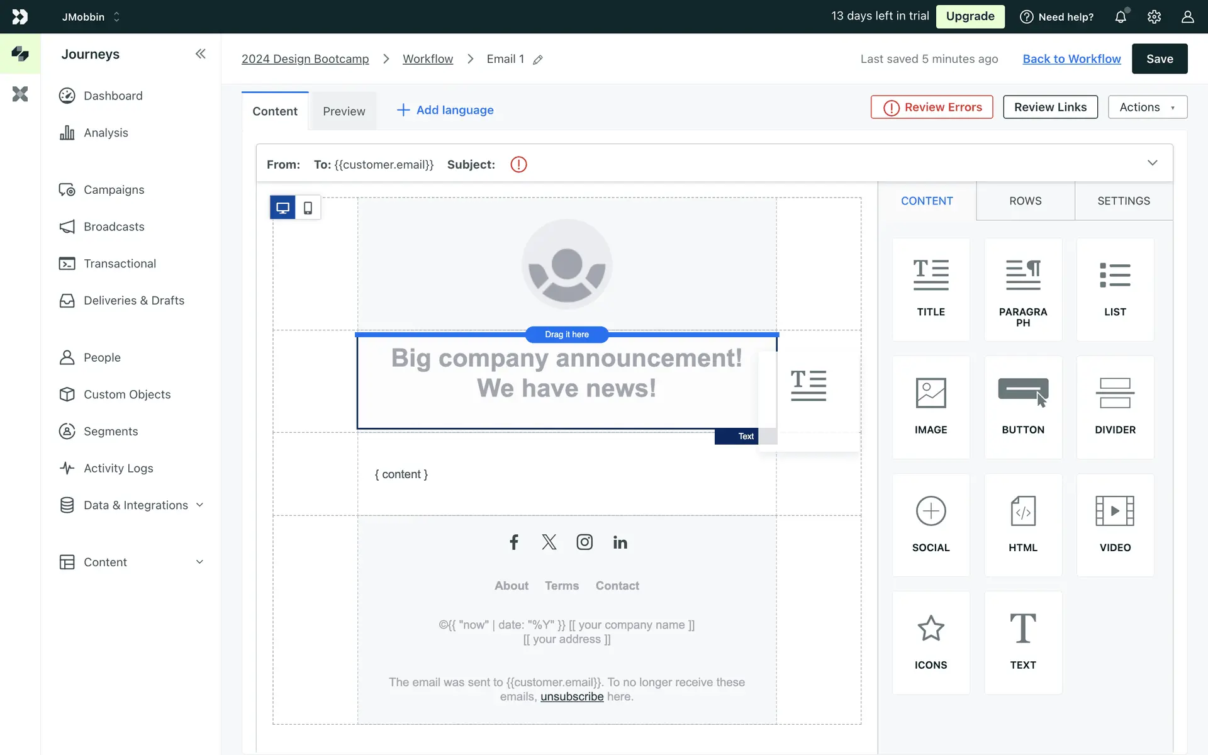
Task: Open the Actions dropdown
Action: [x=1147, y=107]
